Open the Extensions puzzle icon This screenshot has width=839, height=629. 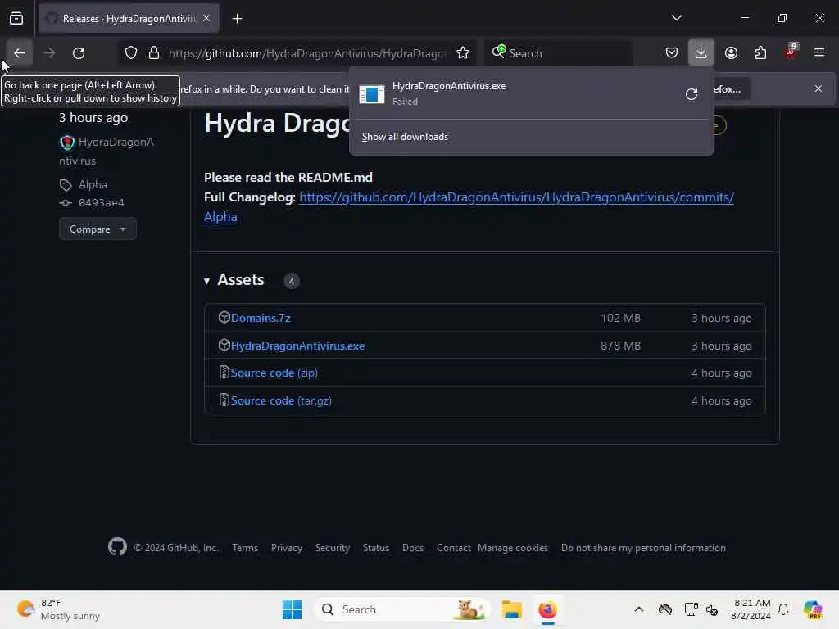click(760, 53)
